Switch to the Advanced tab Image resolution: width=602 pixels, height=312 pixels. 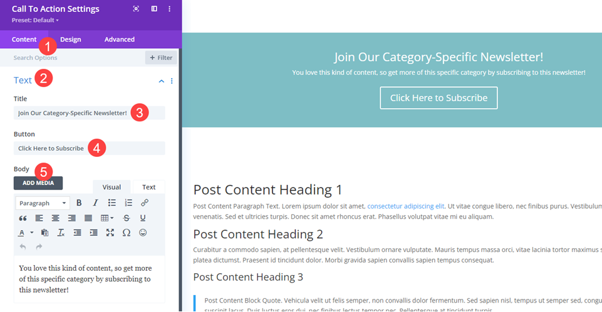click(x=119, y=39)
